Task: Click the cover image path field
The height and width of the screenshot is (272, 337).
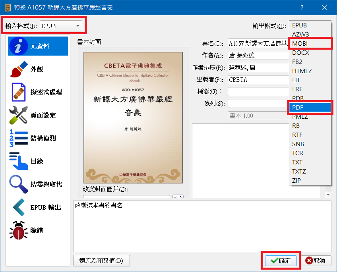Action: pos(127,197)
